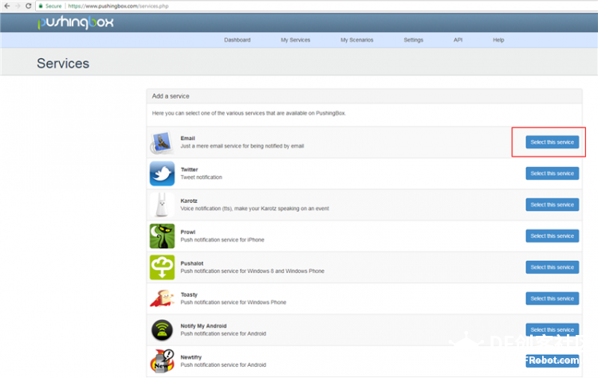Click 'Here you can select one' intro text
The width and height of the screenshot is (598, 378).
click(x=249, y=113)
